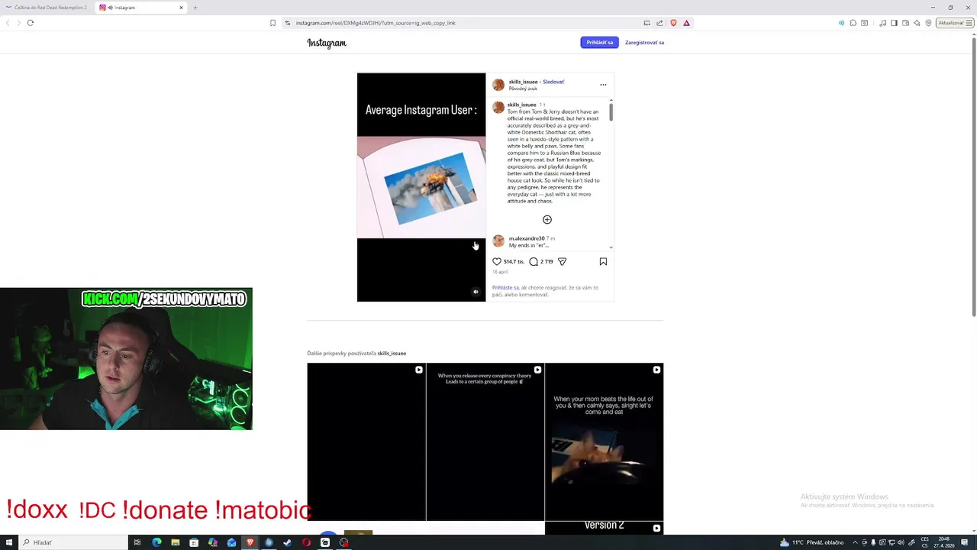The image size is (977, 550).
Task: Click the comments panel scrollbar thumb
Action: click(x=611, y=112)
